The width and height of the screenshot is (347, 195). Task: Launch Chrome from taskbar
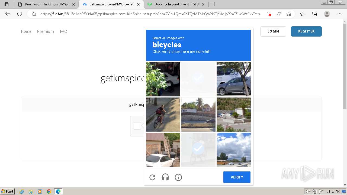[49, 191]
